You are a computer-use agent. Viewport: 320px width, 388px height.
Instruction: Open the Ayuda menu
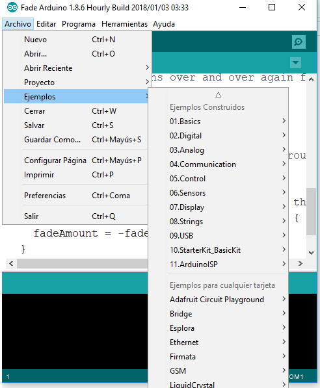pos(164,24)
